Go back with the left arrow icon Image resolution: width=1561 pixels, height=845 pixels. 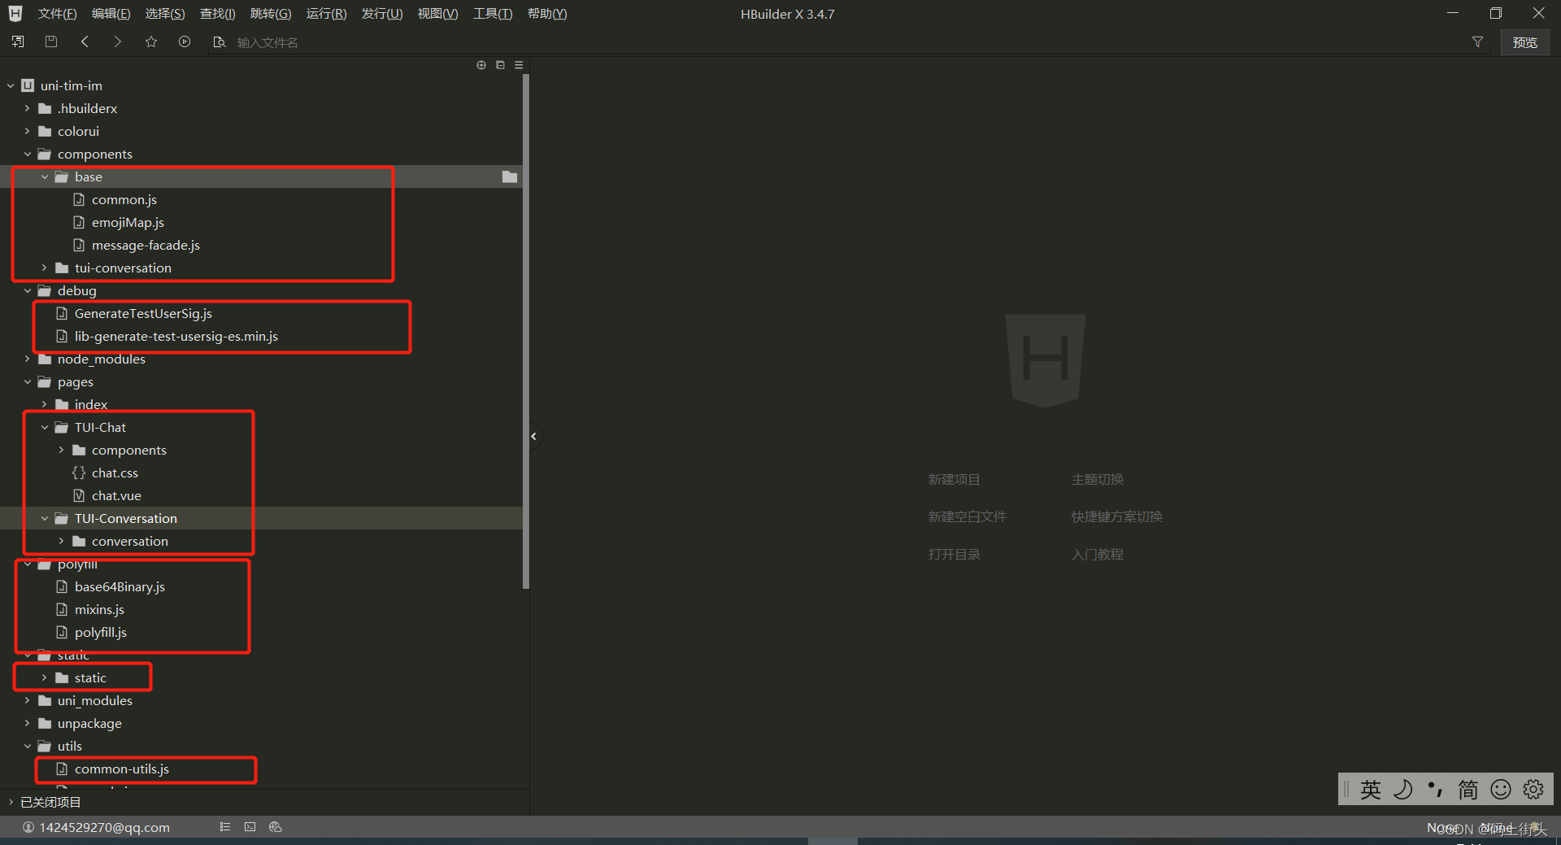pos(85,41)
